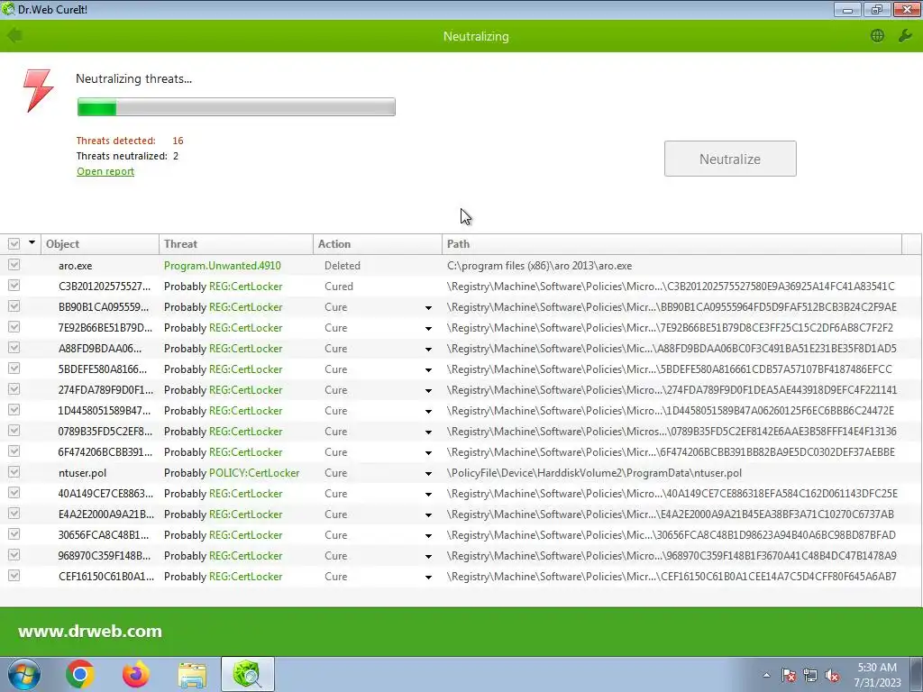This screenshot has height=692, width=923.
Task: Open POLICY:CertLocker threat link
Action: tap(254, 472)
